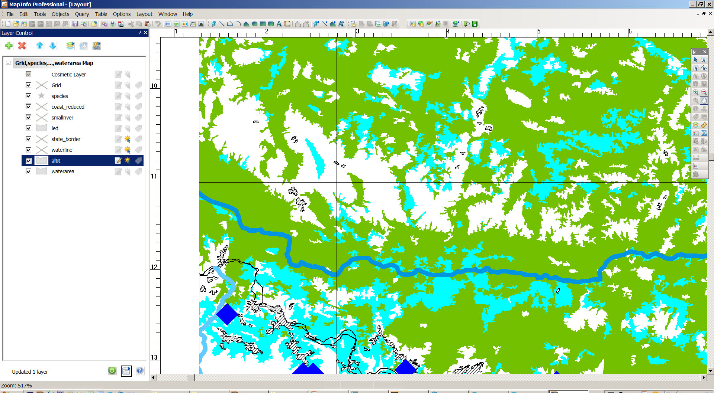Collapse the Grid,species,...,waterarea Map tree node
The height and width of the screenshot is (393, 714).
pos(8,63)
